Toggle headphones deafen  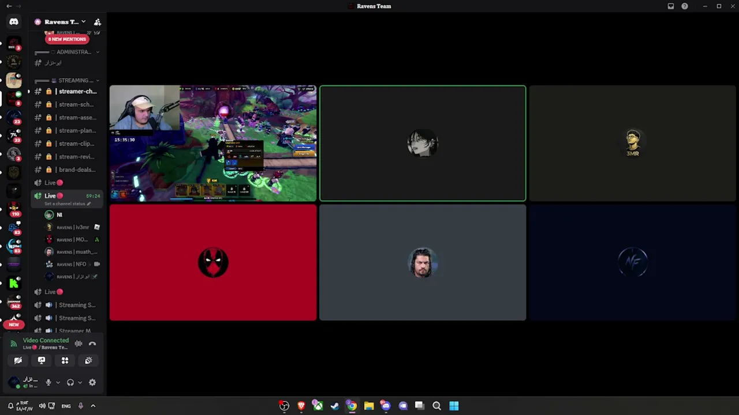click(70, 382)
